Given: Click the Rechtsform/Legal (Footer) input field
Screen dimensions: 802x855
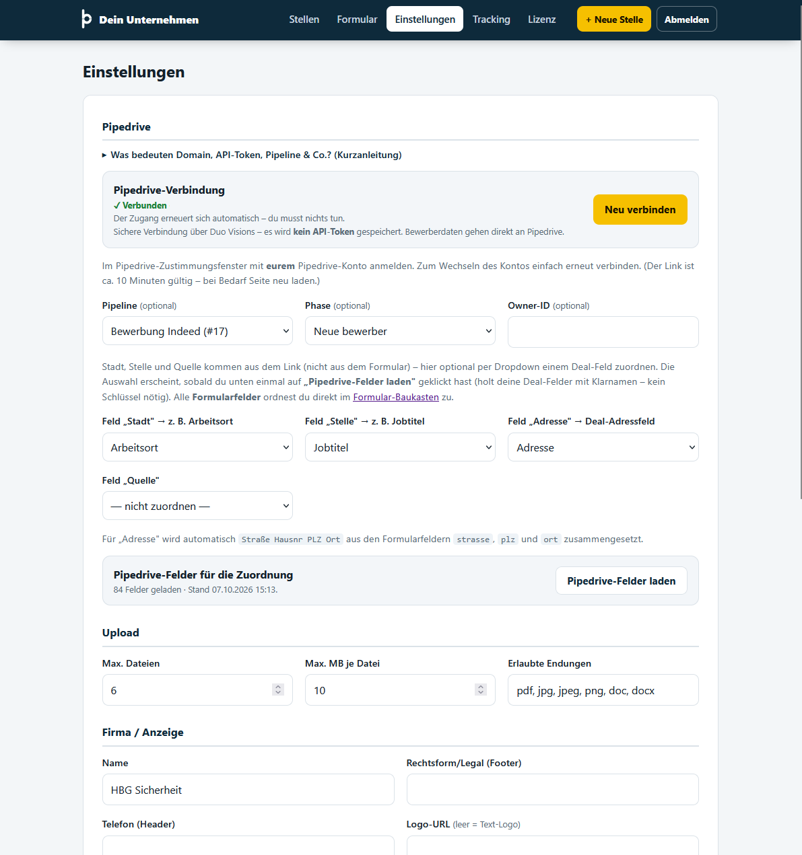Looking at the screenshot, I should pos(553,790).
